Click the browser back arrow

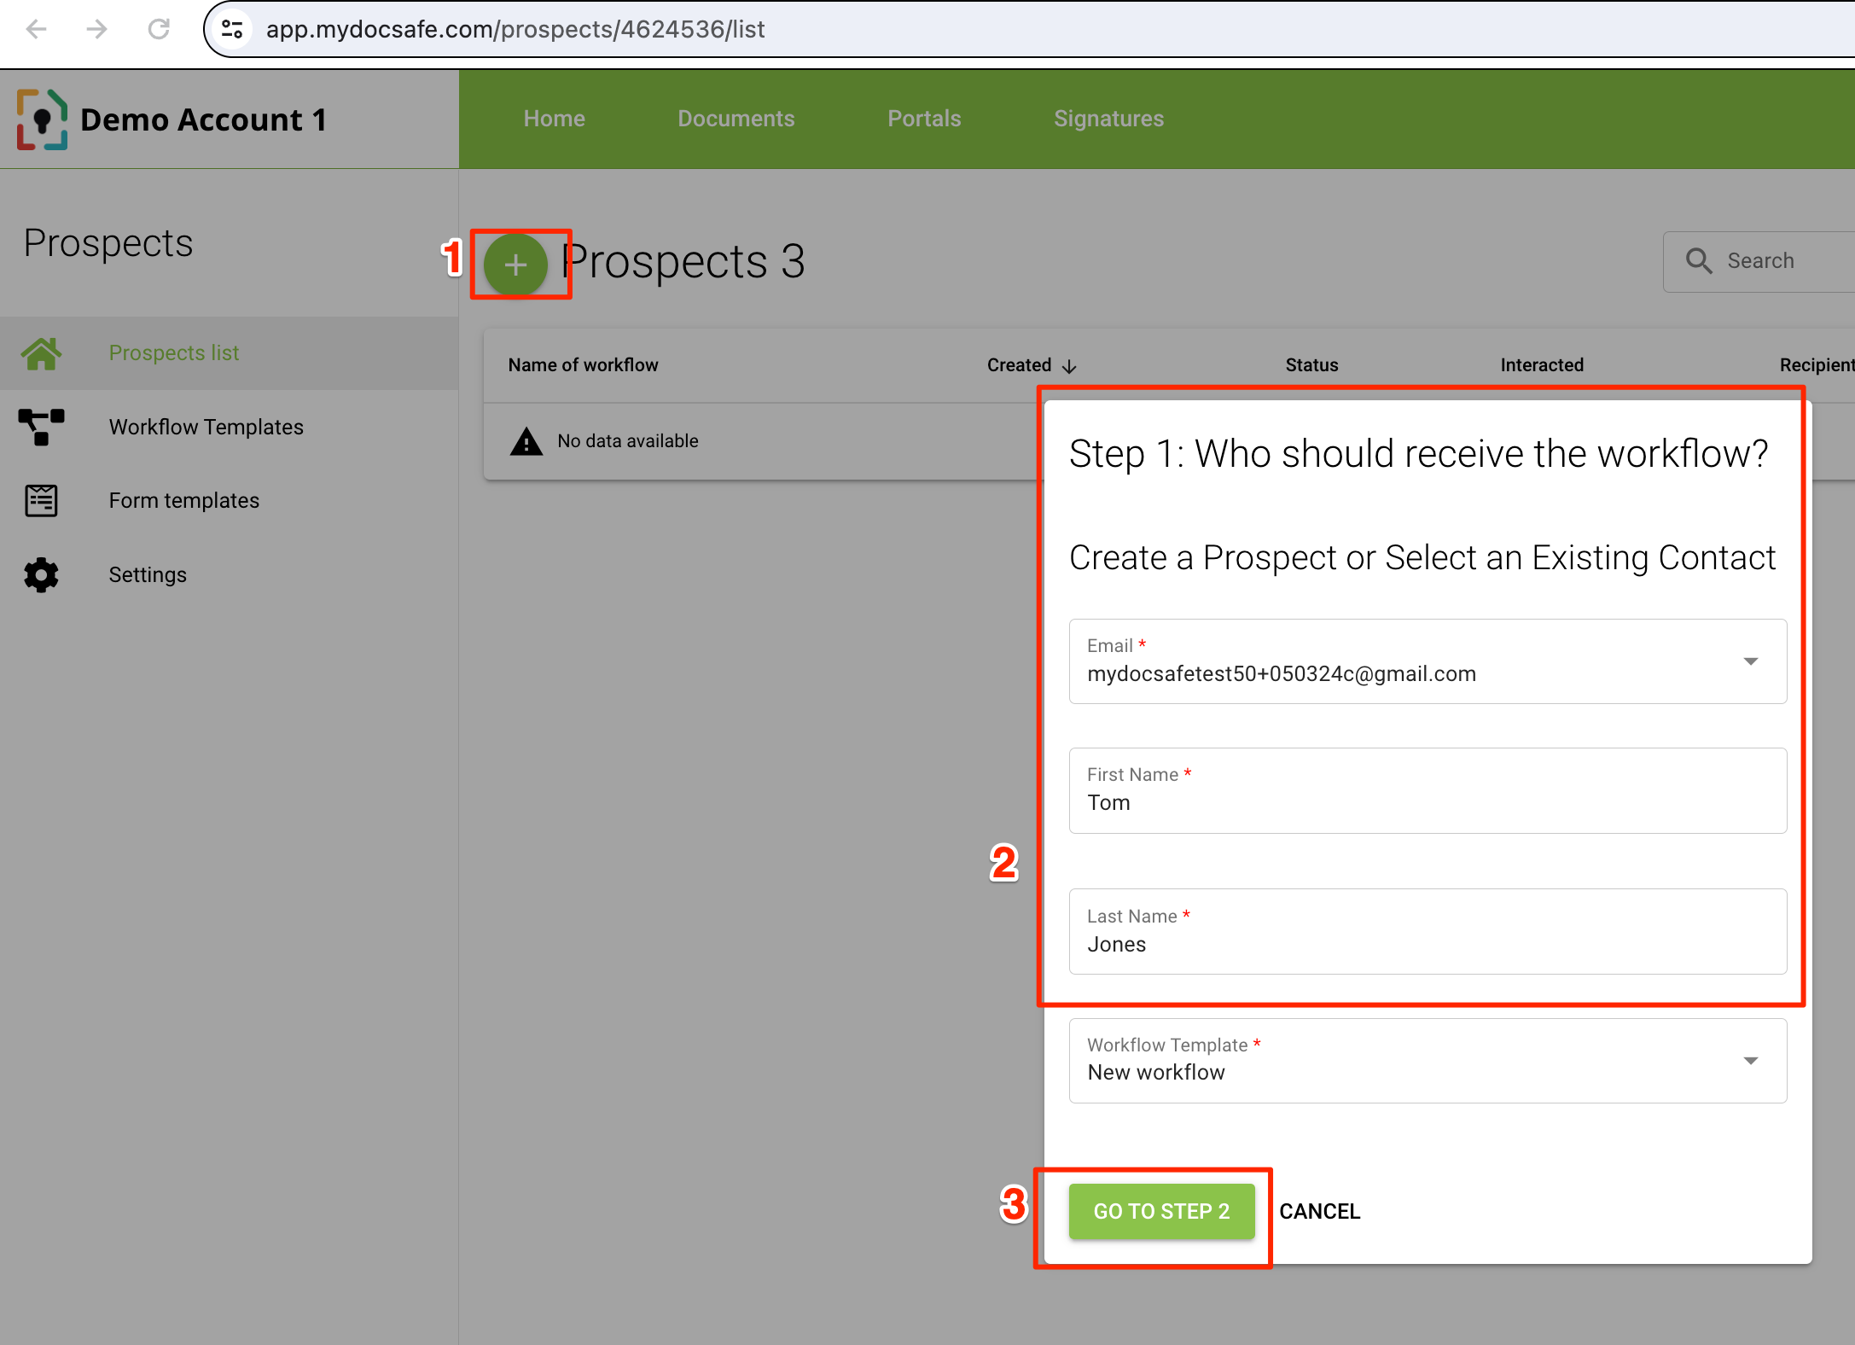click(x=37, y=30)
